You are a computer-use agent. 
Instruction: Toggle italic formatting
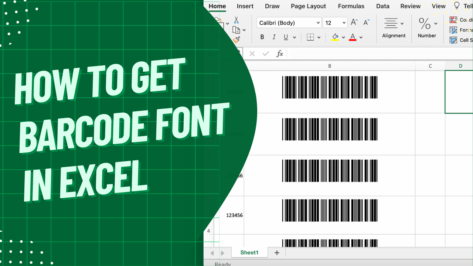click(274, 37)
